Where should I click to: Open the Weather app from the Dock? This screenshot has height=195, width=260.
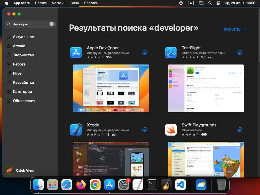pos(201,185)
